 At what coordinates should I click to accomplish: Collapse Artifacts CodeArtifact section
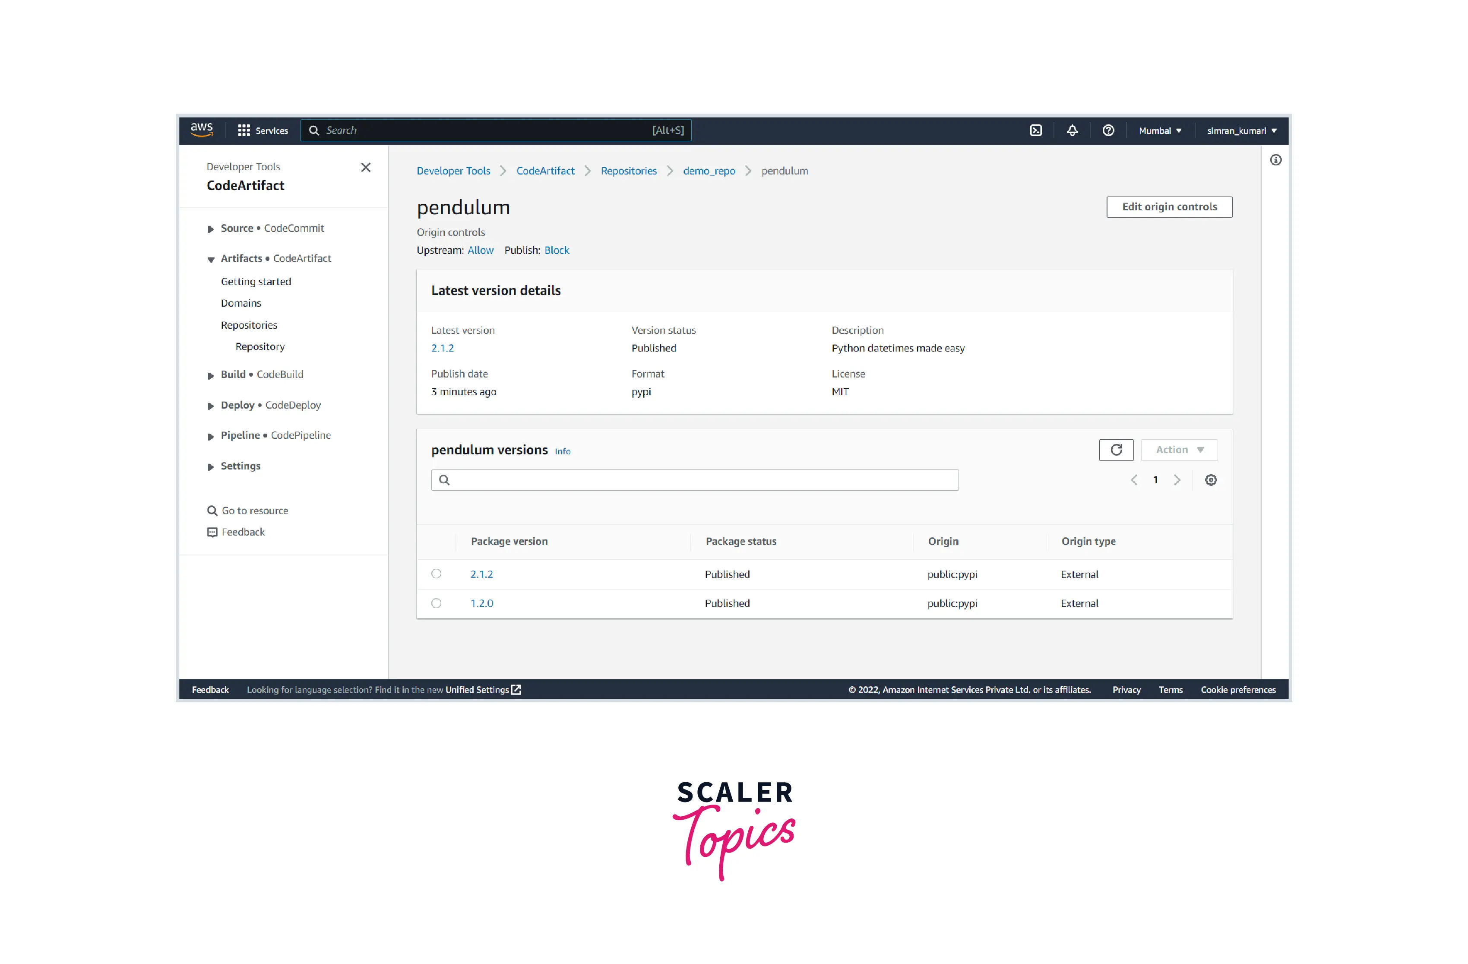211,259
